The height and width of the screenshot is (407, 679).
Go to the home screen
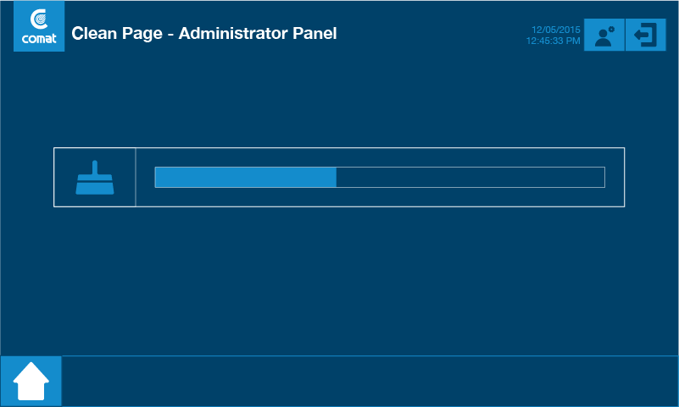pyautogui.click(x=31, y=382)
